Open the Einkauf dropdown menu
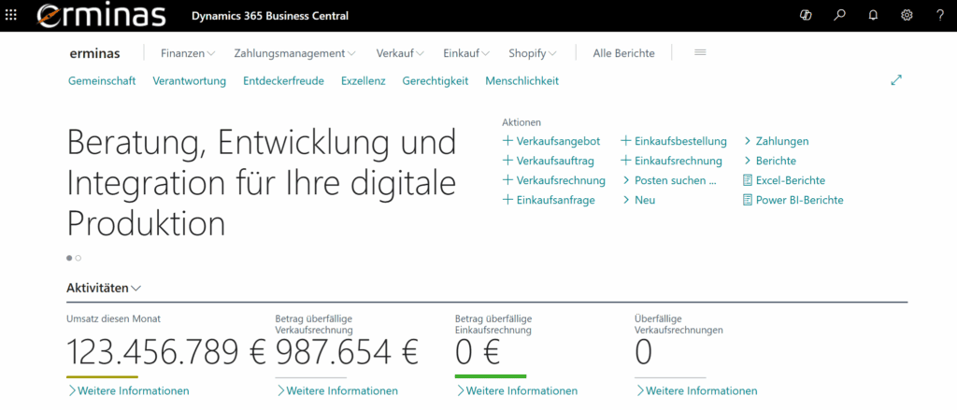This screenshot has height=410, width=957. pyautogui.click(x=466, y=53)
